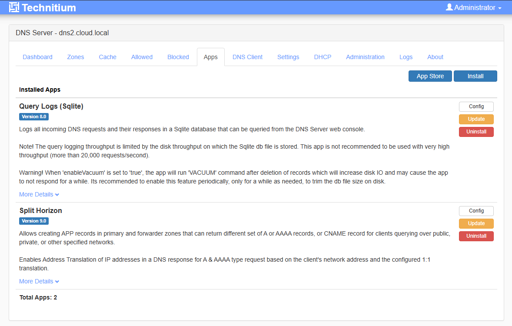Screen dimensions: 512x326
Task: Open the Settings tab
Action: tap(288, 57)
